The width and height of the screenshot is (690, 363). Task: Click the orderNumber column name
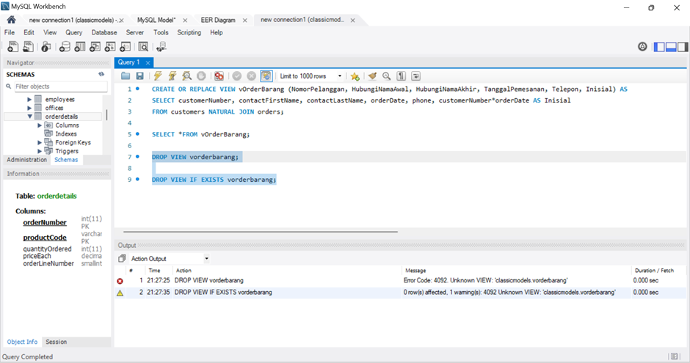click(45, 222)
